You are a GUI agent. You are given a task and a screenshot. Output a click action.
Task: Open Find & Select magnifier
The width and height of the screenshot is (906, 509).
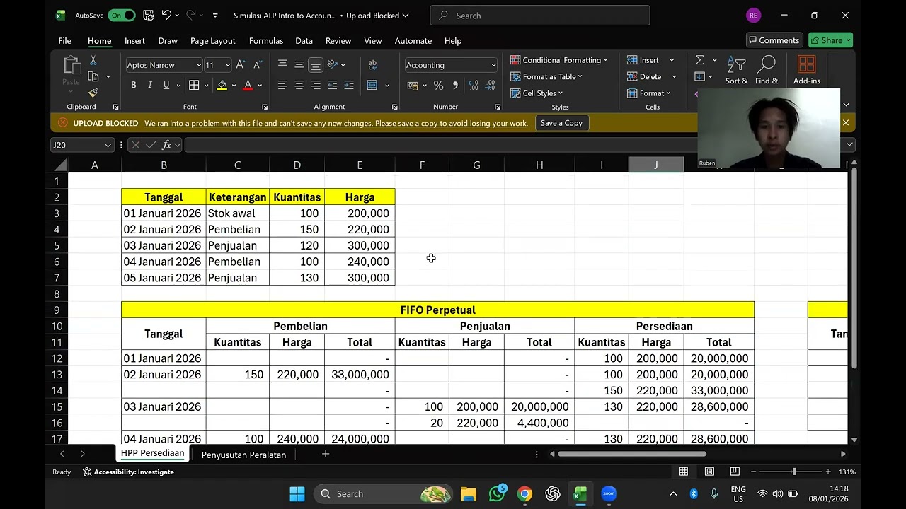pos(766,71)
